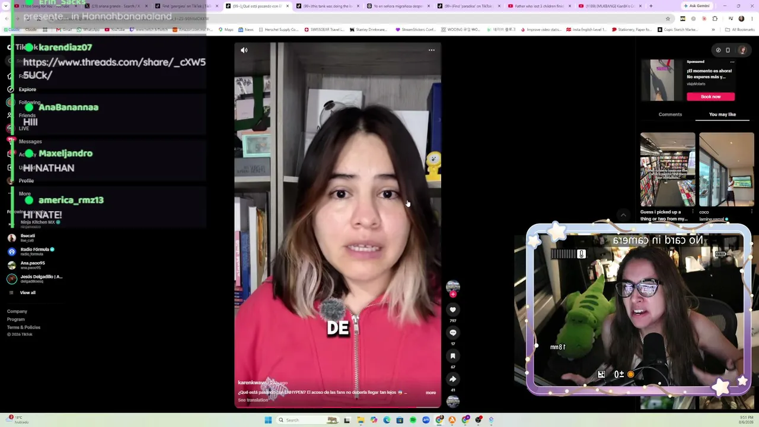Open the Maps bookmark
This screenshot has width=759, height=427.
(x=226, y=30)
